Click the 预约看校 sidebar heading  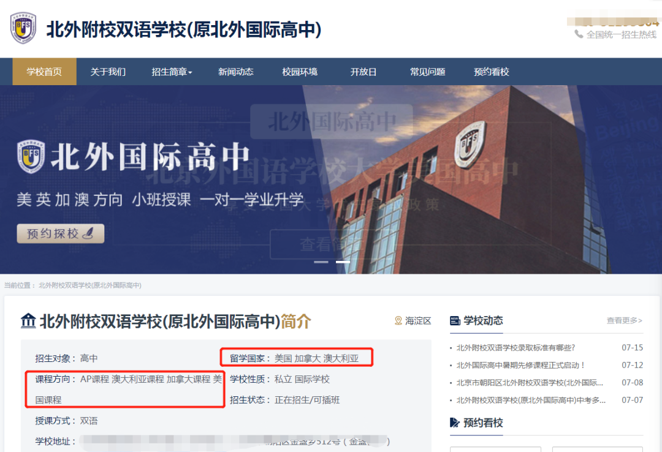484,423
